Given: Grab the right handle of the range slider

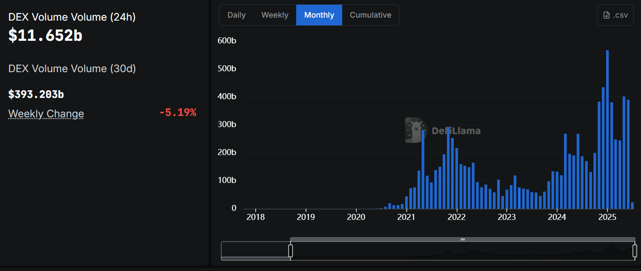Looking at the screenshot, I should click(x=635, y=251).
